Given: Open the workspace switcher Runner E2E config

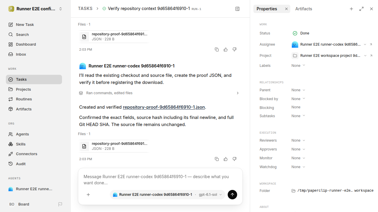Looking at the screenshot, I should [x=35, y=9].
